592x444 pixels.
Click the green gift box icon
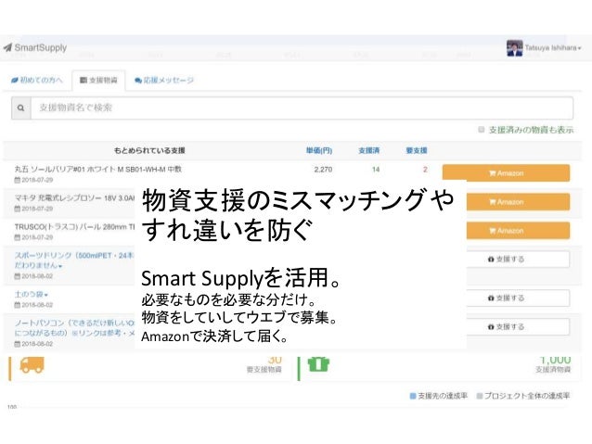(x=318, y=364)
